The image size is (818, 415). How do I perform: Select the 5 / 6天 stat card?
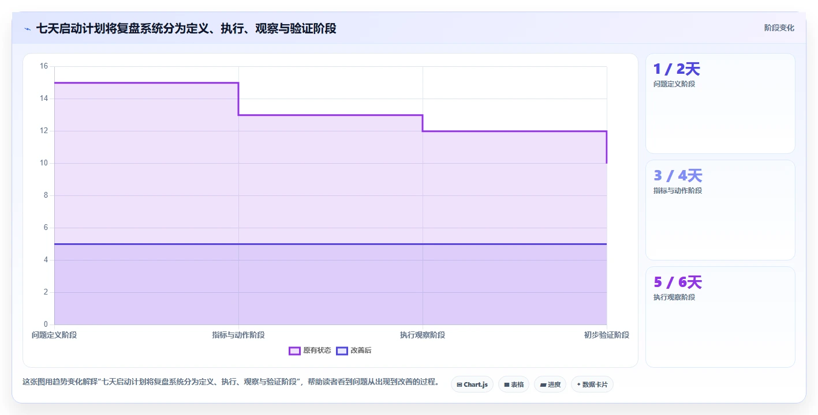(720, 316)
